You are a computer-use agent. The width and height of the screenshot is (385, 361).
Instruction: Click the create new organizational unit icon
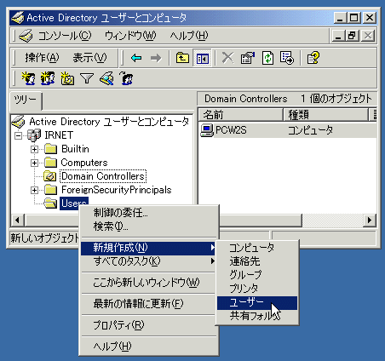click(67, 78)
